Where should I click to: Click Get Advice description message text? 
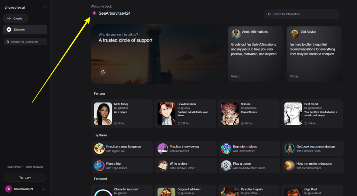point(313,49)
